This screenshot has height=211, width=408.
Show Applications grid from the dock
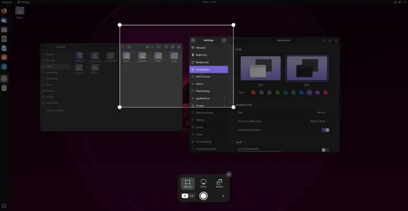(4, 206)
